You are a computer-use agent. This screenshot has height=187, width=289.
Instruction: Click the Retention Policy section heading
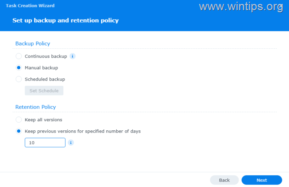(35, 107)
